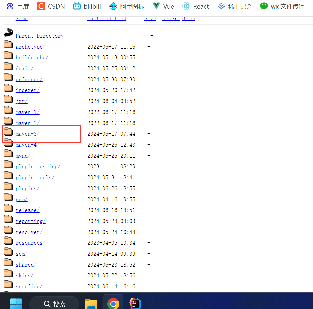This screenshot has height=309, width=313.
Task: Click the folder icon beside plugins/
Action: 8,186
